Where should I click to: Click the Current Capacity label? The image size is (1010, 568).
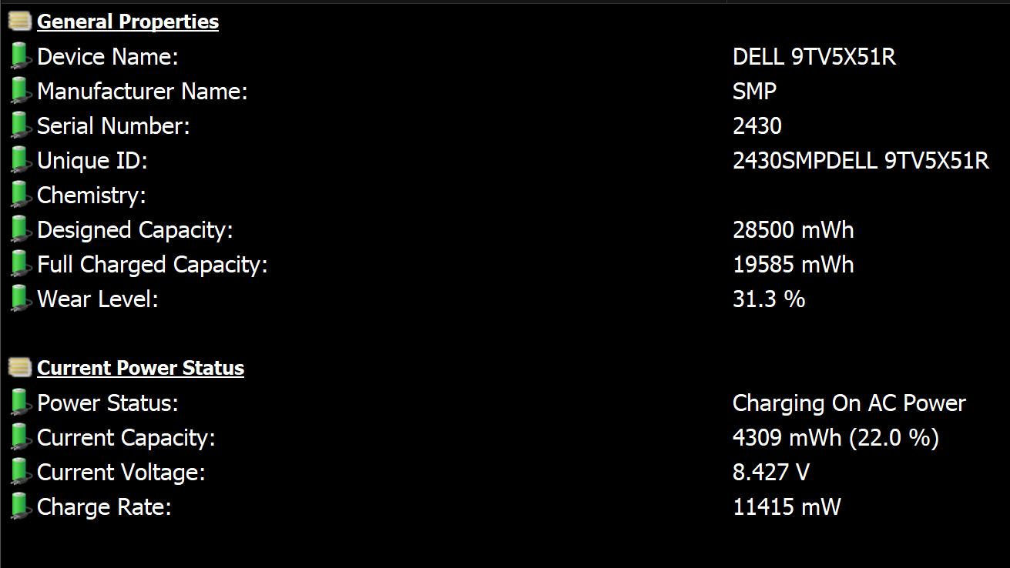pyautogui.click(x=126, y=438)
